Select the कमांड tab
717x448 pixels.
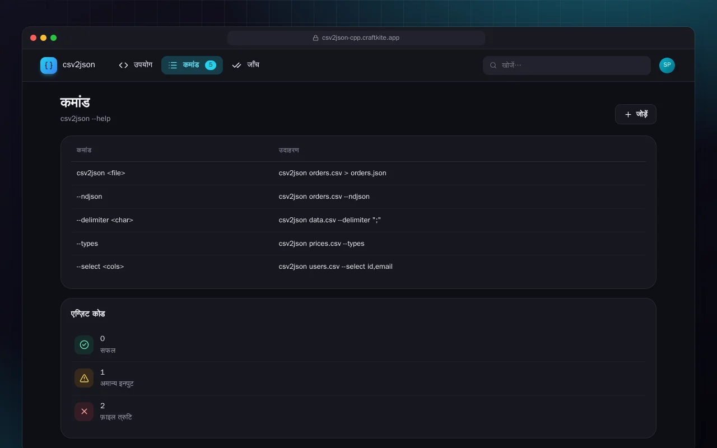[x=192, y=65]
